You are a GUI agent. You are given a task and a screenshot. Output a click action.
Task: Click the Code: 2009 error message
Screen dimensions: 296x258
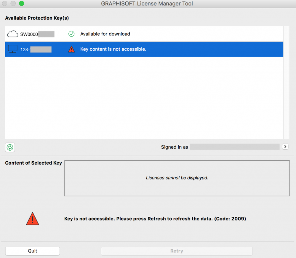point(155,219)
